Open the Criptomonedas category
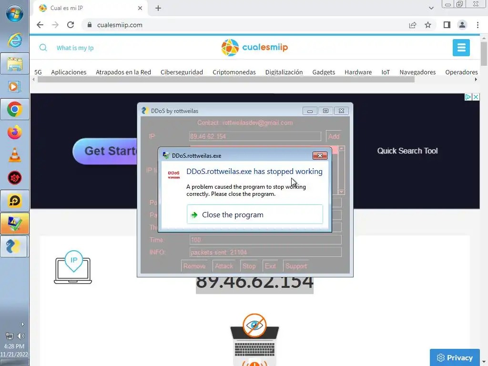Screen dimensions: 488x366 click(x=234, y=72)
